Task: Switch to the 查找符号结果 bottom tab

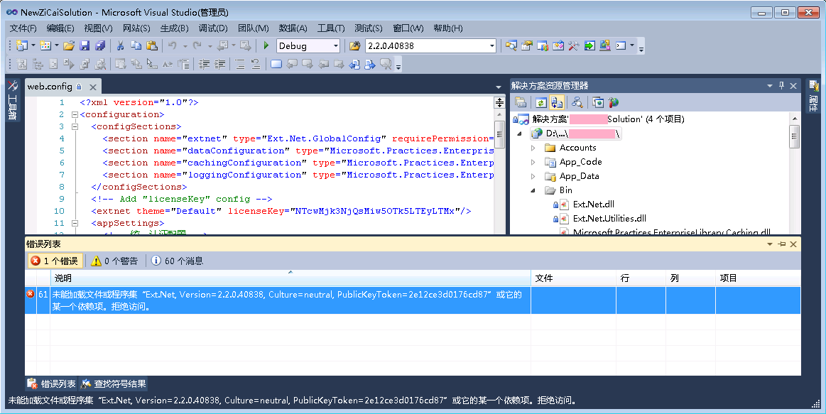Action: pos(114,384)
